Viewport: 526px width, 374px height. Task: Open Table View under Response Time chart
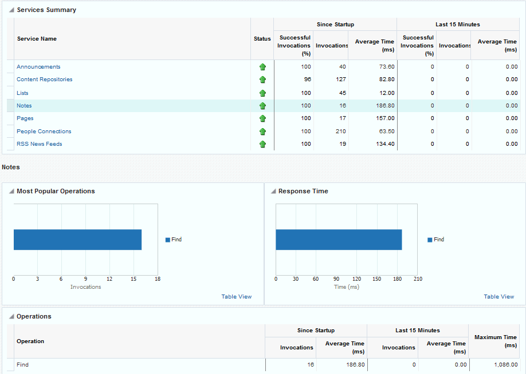[x=498, y=297]
